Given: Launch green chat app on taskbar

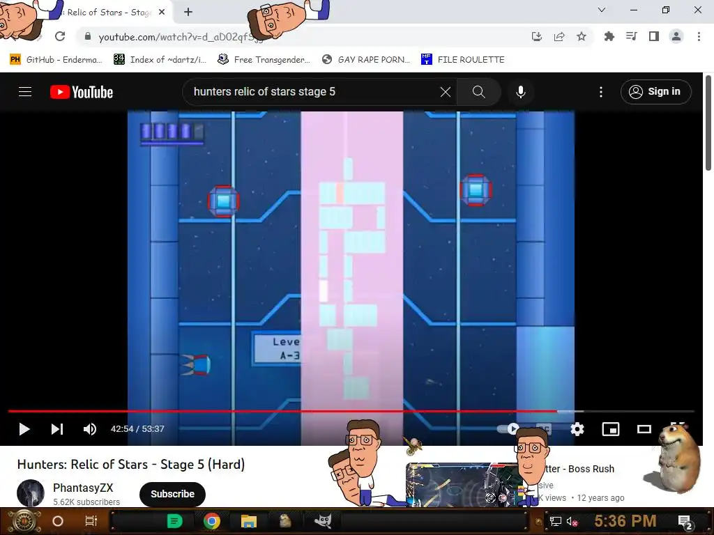Looking at the screenshot, I should pos(175,521).
